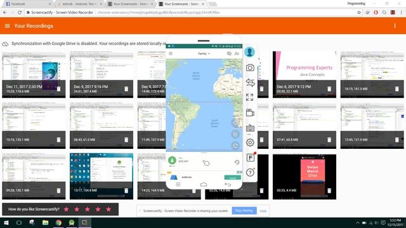The image size is (406, 228).
Task: Delete the Dec 9, 2017 9:16 PM recording
Action: 126,89
